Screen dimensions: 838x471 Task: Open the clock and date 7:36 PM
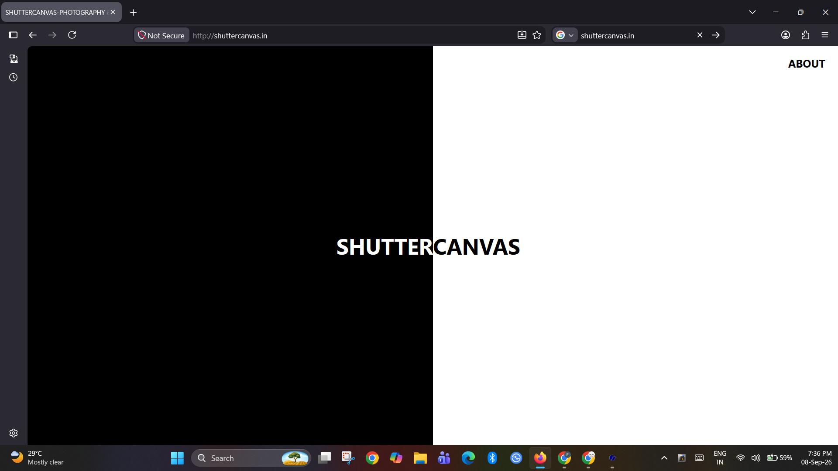click(x=816, y=458)
